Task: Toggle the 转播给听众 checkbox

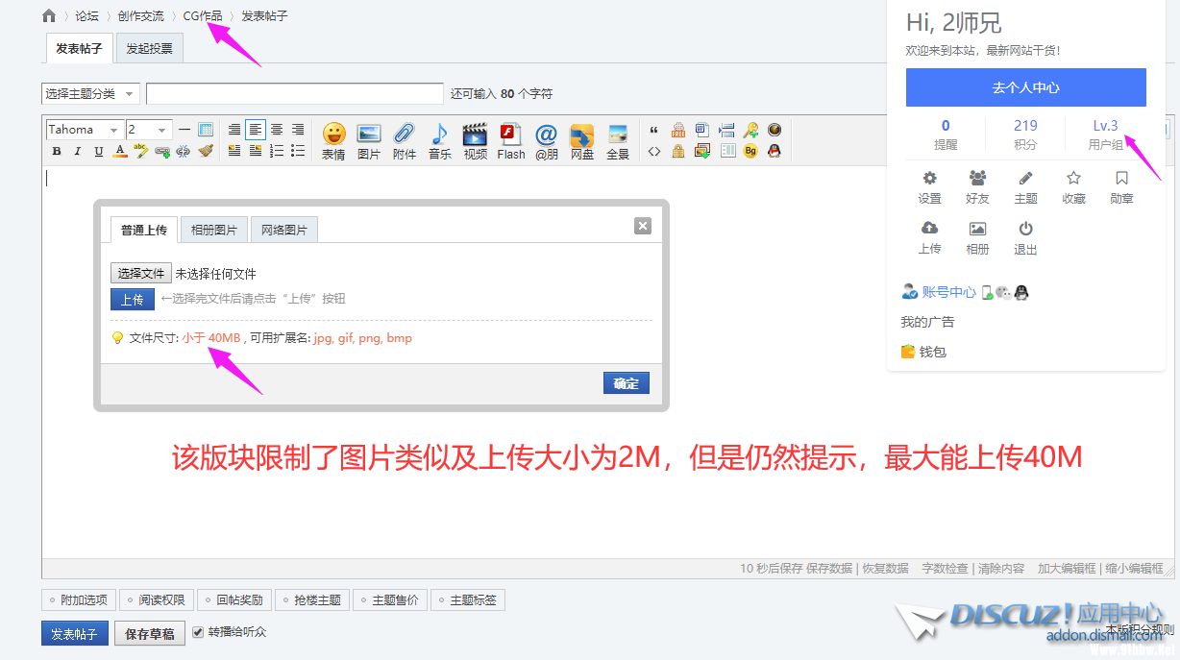Action: pyautogui.click(x=199, y=632)
